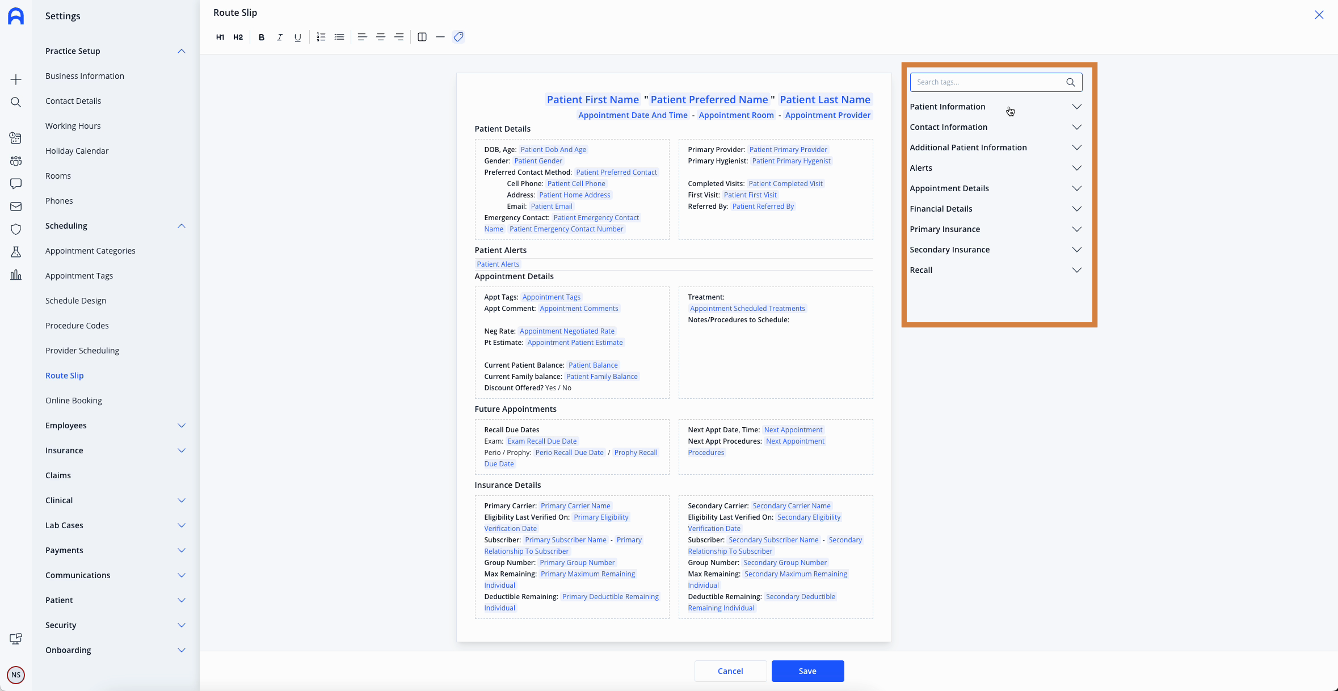The width and height of the screenshot is (1338, 691).
Task: Open the shield insurance icon
Action: pyautogui.click(x=16, y=229)
